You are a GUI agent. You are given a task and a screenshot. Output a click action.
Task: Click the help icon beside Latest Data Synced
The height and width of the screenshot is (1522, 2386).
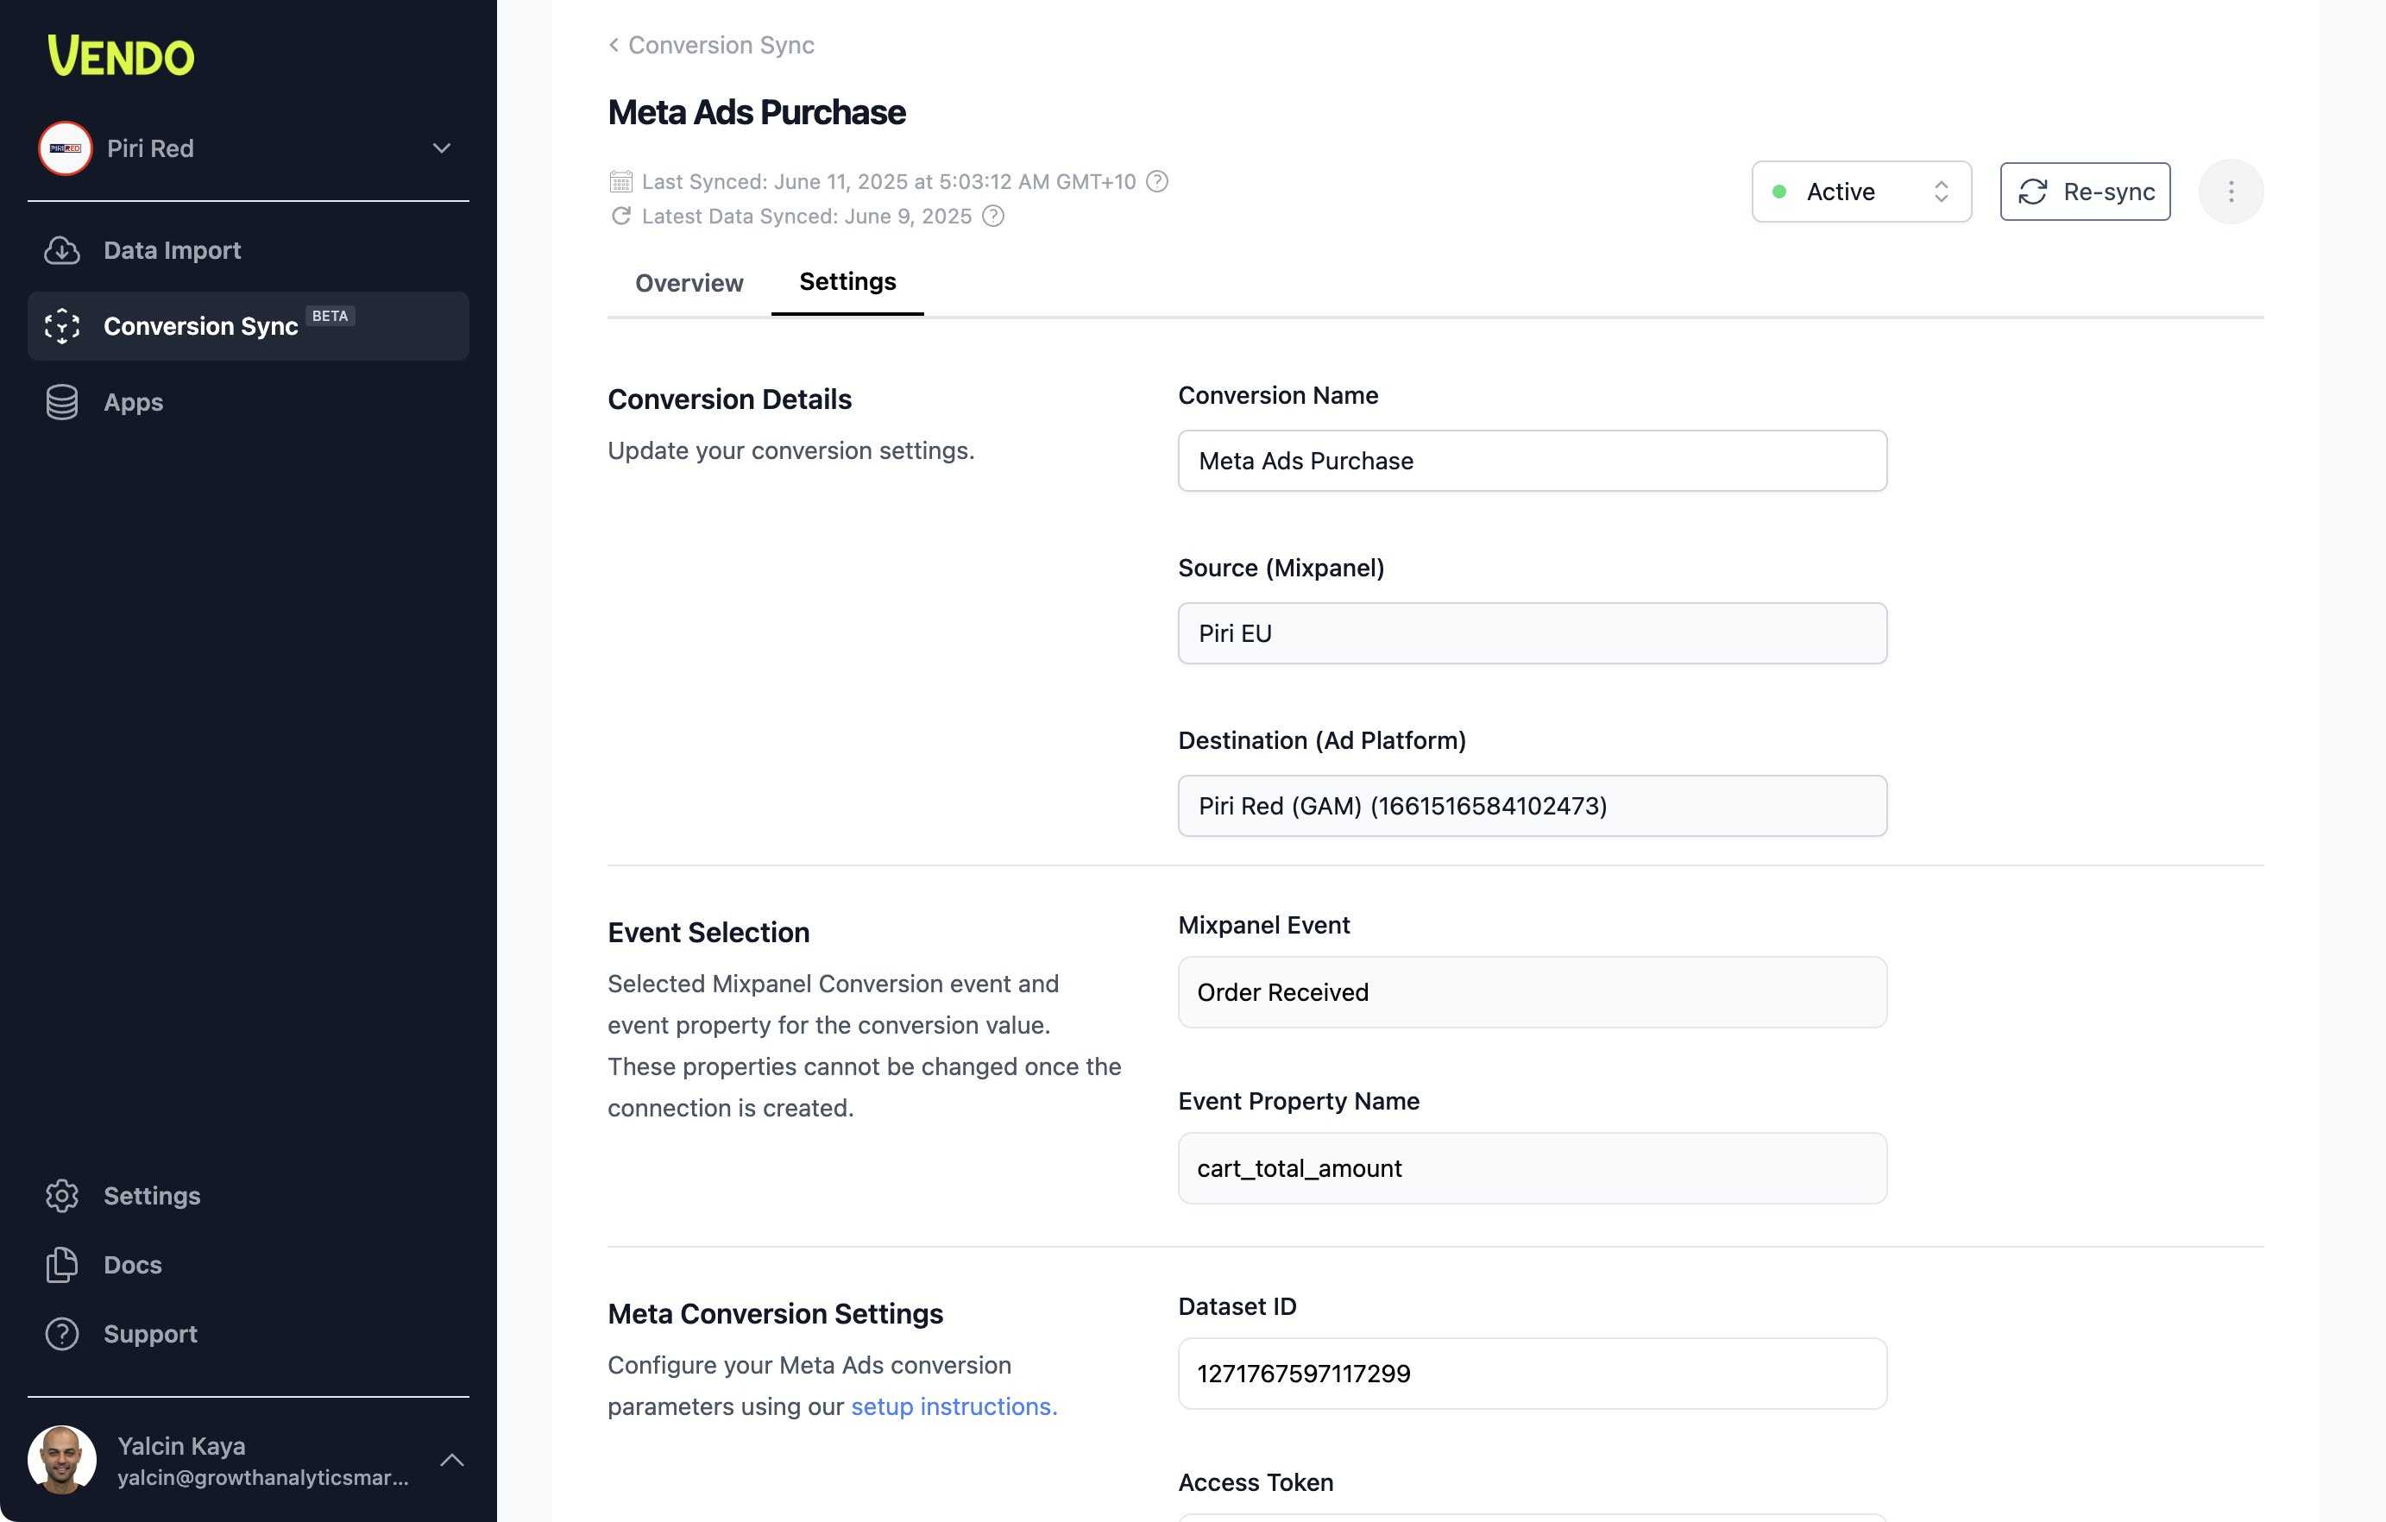pyautogui.click(x=993, y=216)
